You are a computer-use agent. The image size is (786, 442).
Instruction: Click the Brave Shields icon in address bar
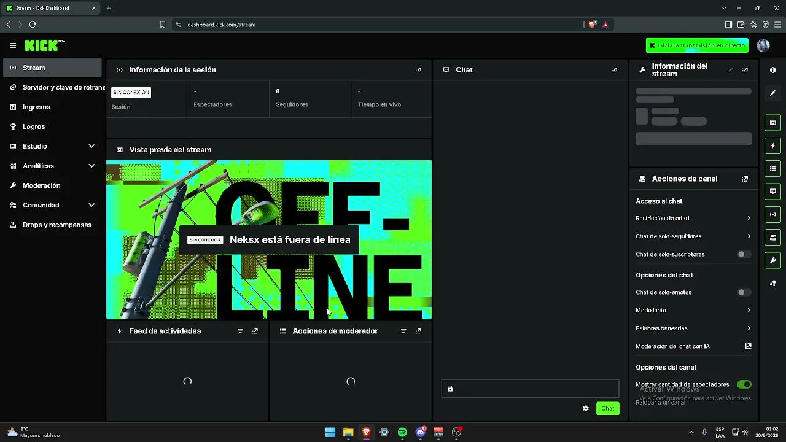coord(592,25)
